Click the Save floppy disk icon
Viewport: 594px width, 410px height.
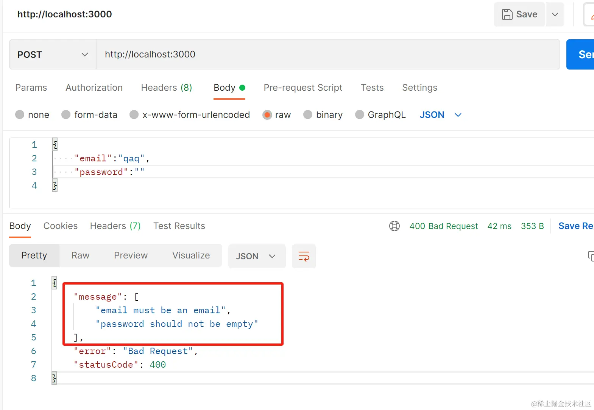[507, 14]
